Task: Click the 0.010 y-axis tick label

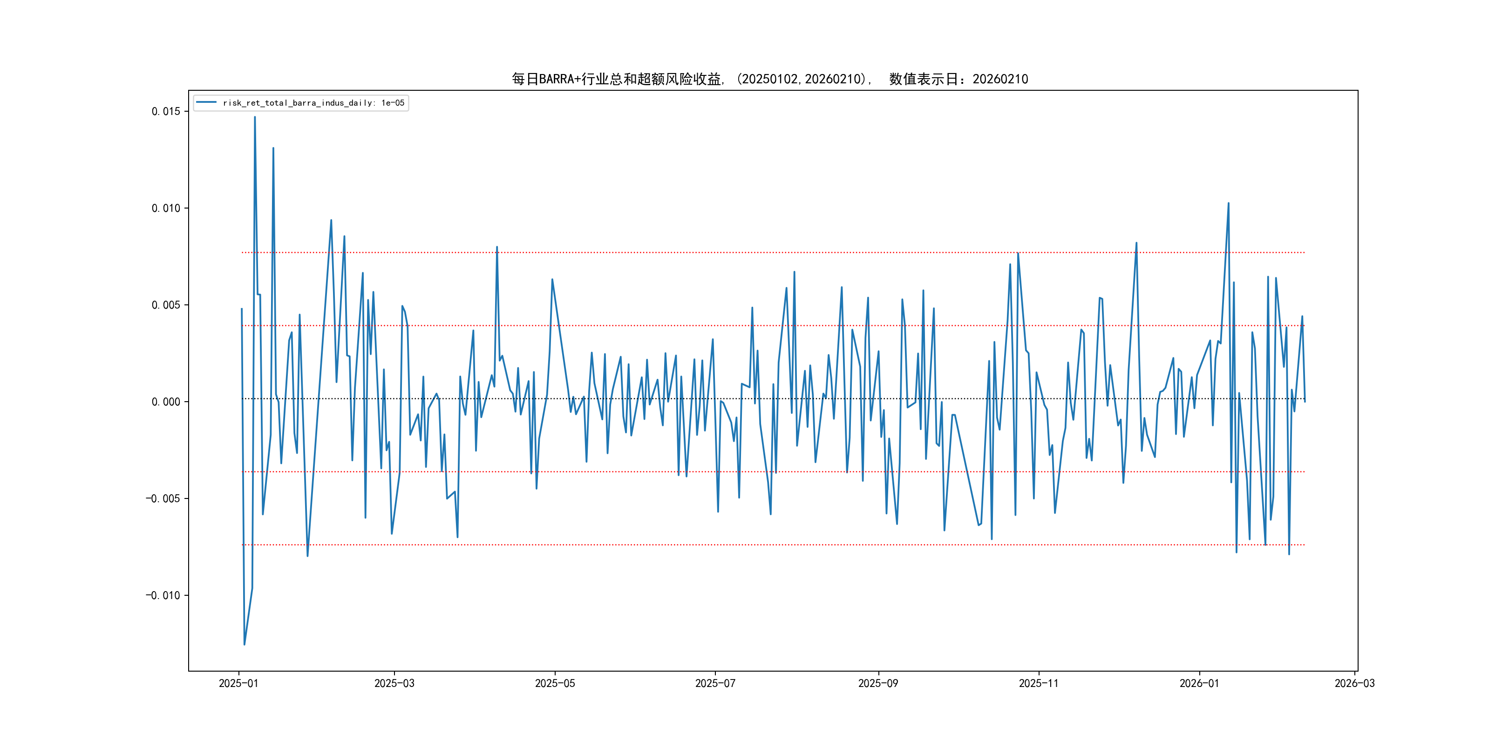Action: click(x=166, y=208)
